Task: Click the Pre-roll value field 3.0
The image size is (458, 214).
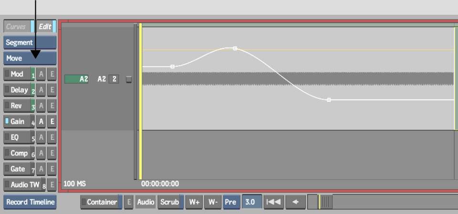Action: point(250,202)
